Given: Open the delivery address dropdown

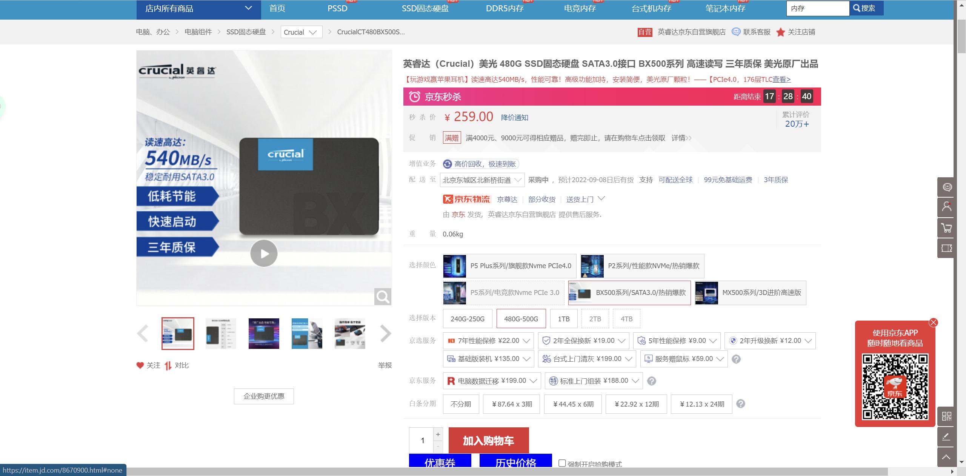Looking at the screenshot, I should point(482,180).
